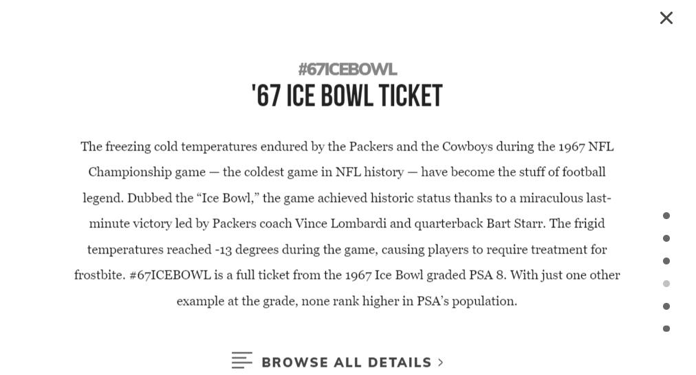
Task: Click the '67 ICE BOWL TICKET title
Action: click(347, 95)
